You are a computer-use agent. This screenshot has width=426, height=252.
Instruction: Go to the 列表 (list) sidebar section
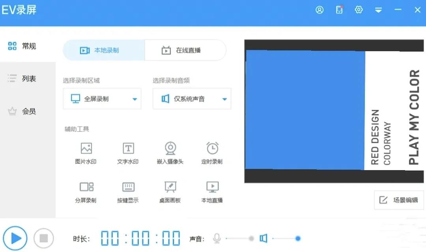pos(24,78)
